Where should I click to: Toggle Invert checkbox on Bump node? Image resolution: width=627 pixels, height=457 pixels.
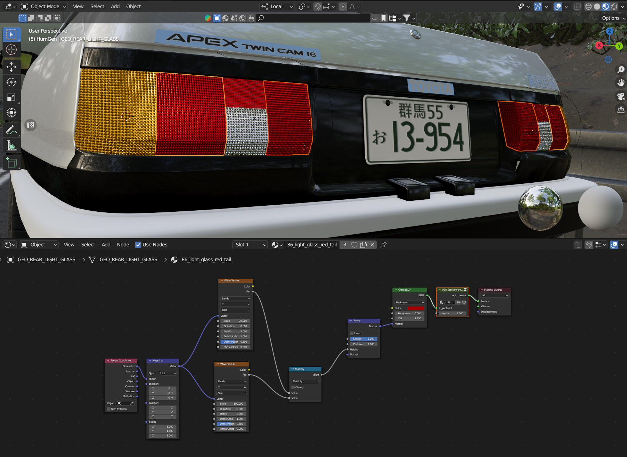coord(352,333)
